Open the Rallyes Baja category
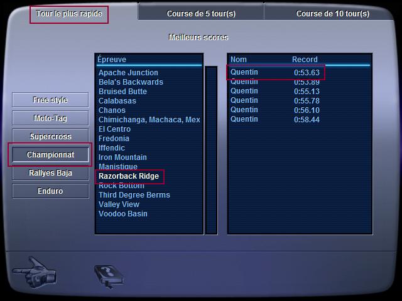402x301 pixels. (x=50, y=173)
